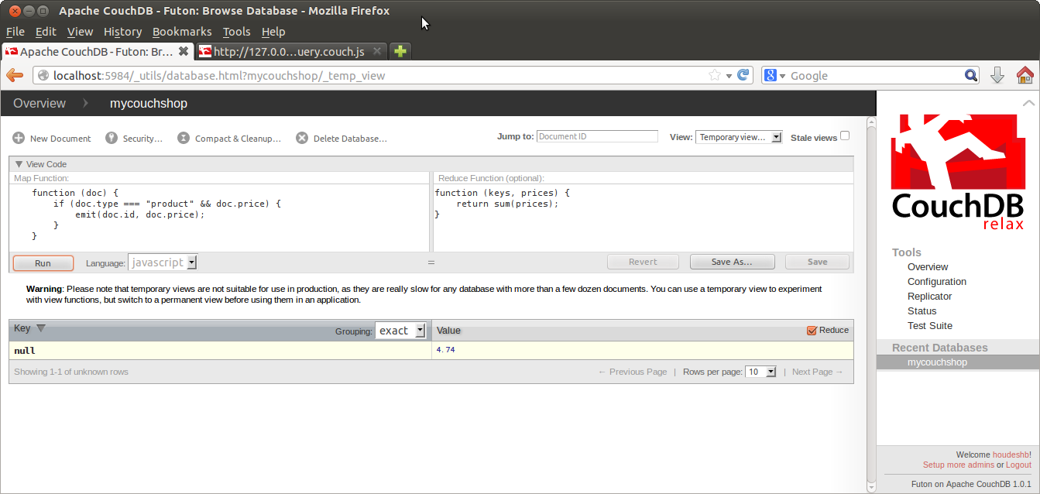This screenshot has height=494, width=1040.
Task: Uncheck the Reduce checkbox
Action: point(812,330)
